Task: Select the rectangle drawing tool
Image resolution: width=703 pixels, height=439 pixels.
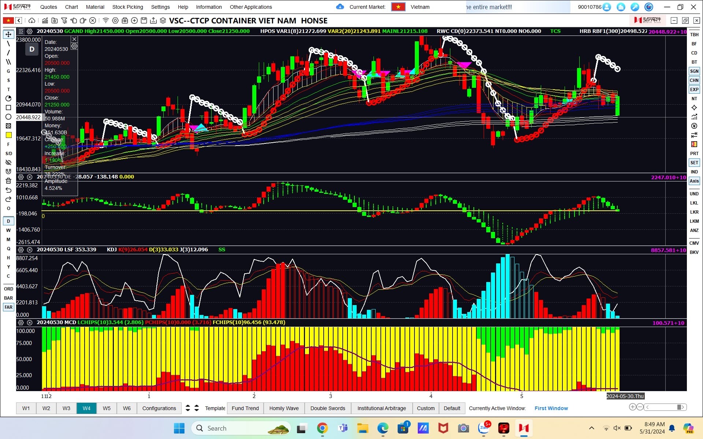Action: [x=8, y=108]
